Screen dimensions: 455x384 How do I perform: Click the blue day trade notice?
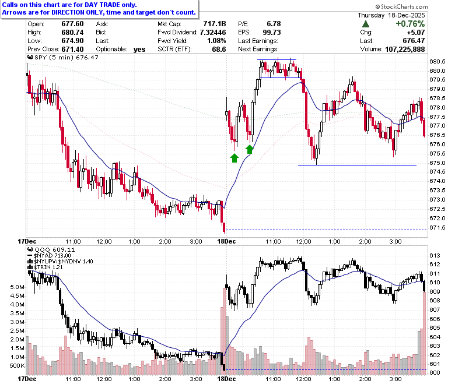(99, 9)
